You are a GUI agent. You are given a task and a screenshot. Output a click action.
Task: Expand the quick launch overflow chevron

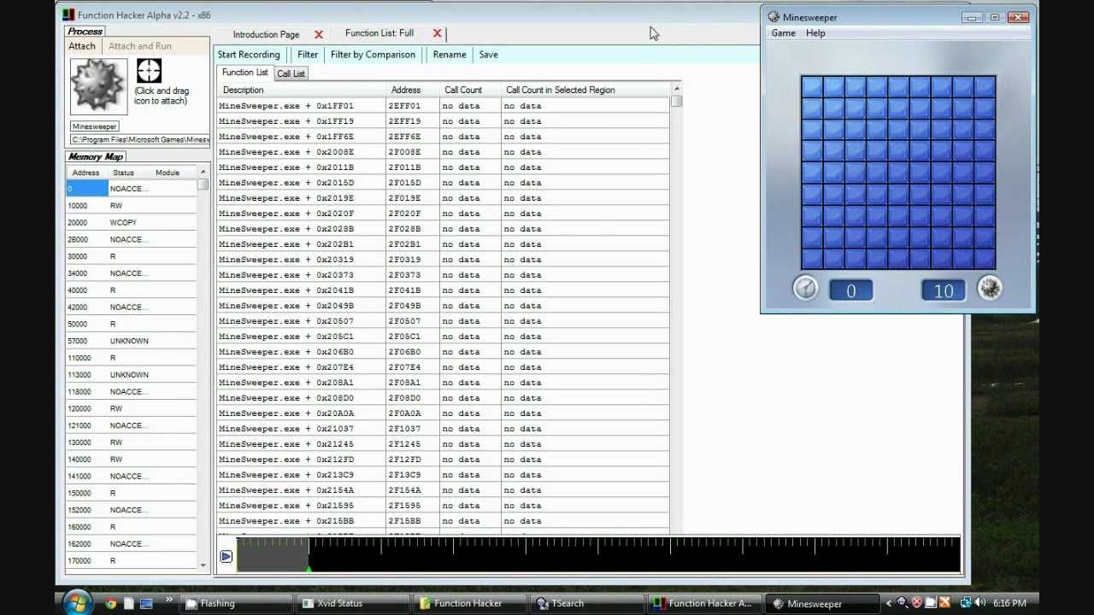168,601
